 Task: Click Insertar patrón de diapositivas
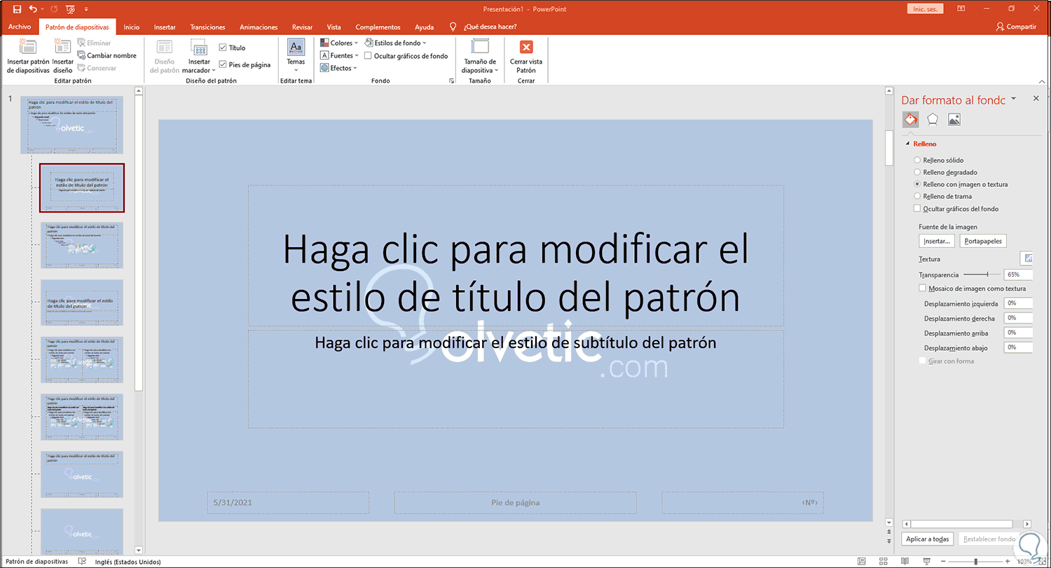(x=28, y=56)
